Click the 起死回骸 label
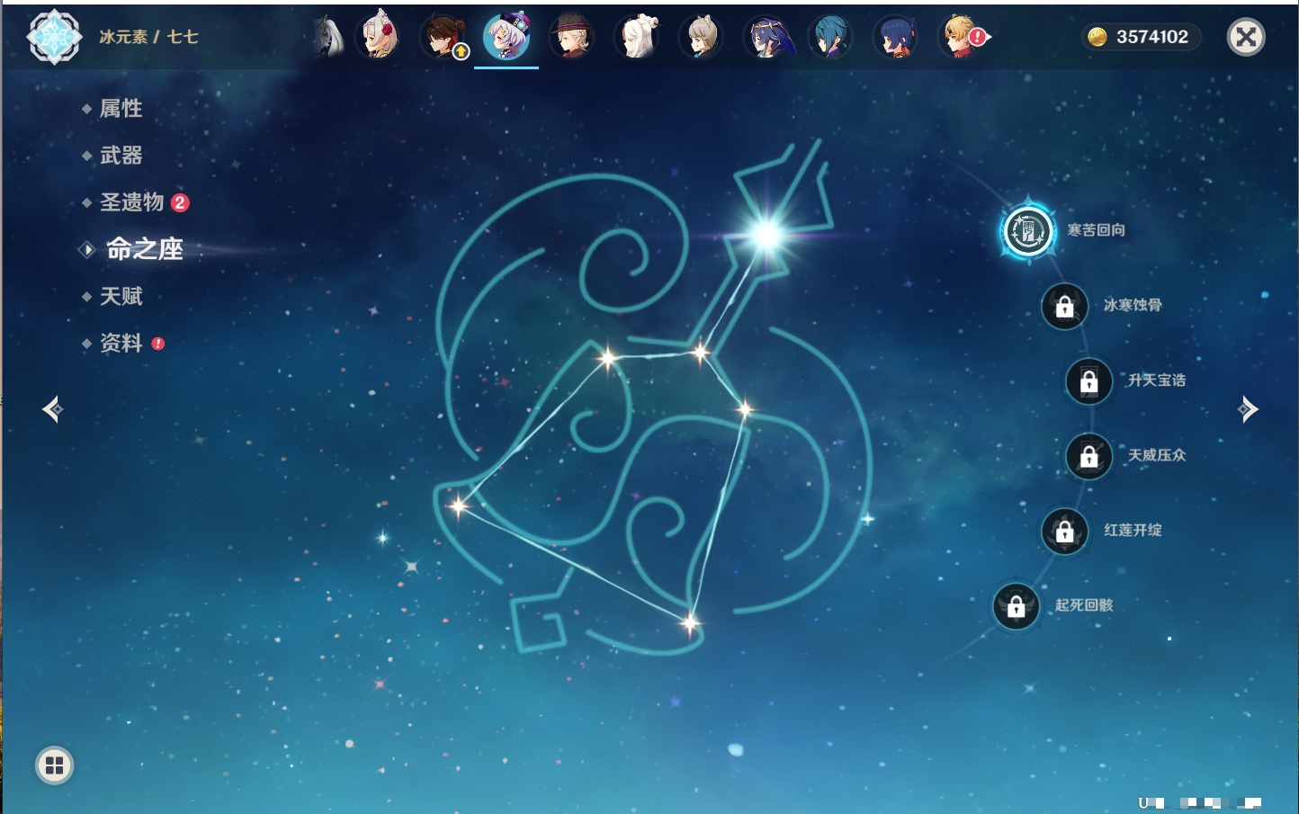 [x=1084, y=605]
